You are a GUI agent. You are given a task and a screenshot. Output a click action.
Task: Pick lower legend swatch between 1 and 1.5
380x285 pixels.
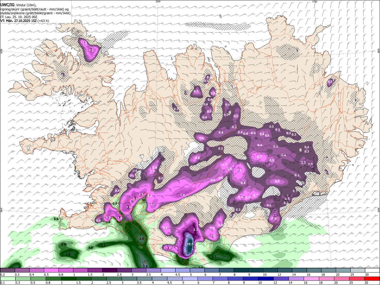point(68,278)
